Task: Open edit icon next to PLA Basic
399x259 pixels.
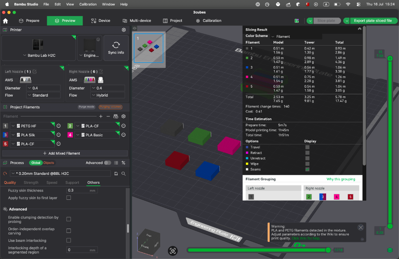Action: point(124,135)
